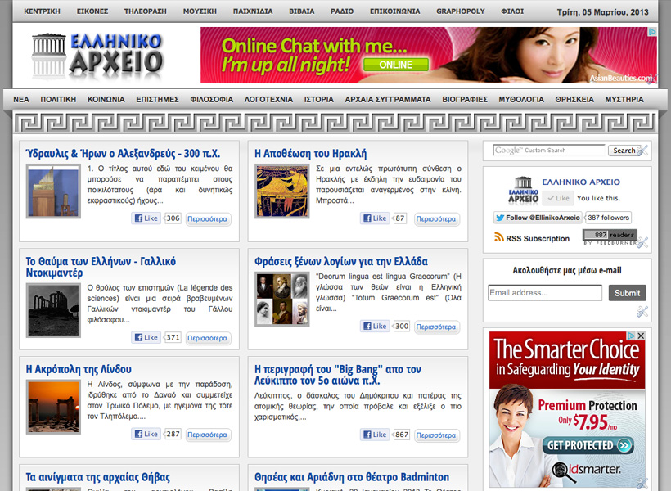Like the Ύδραυλις & Ήρων article on Facebook
Image resolution: width=671 pixels, height=491 pixels.
[x=146, y=218]
